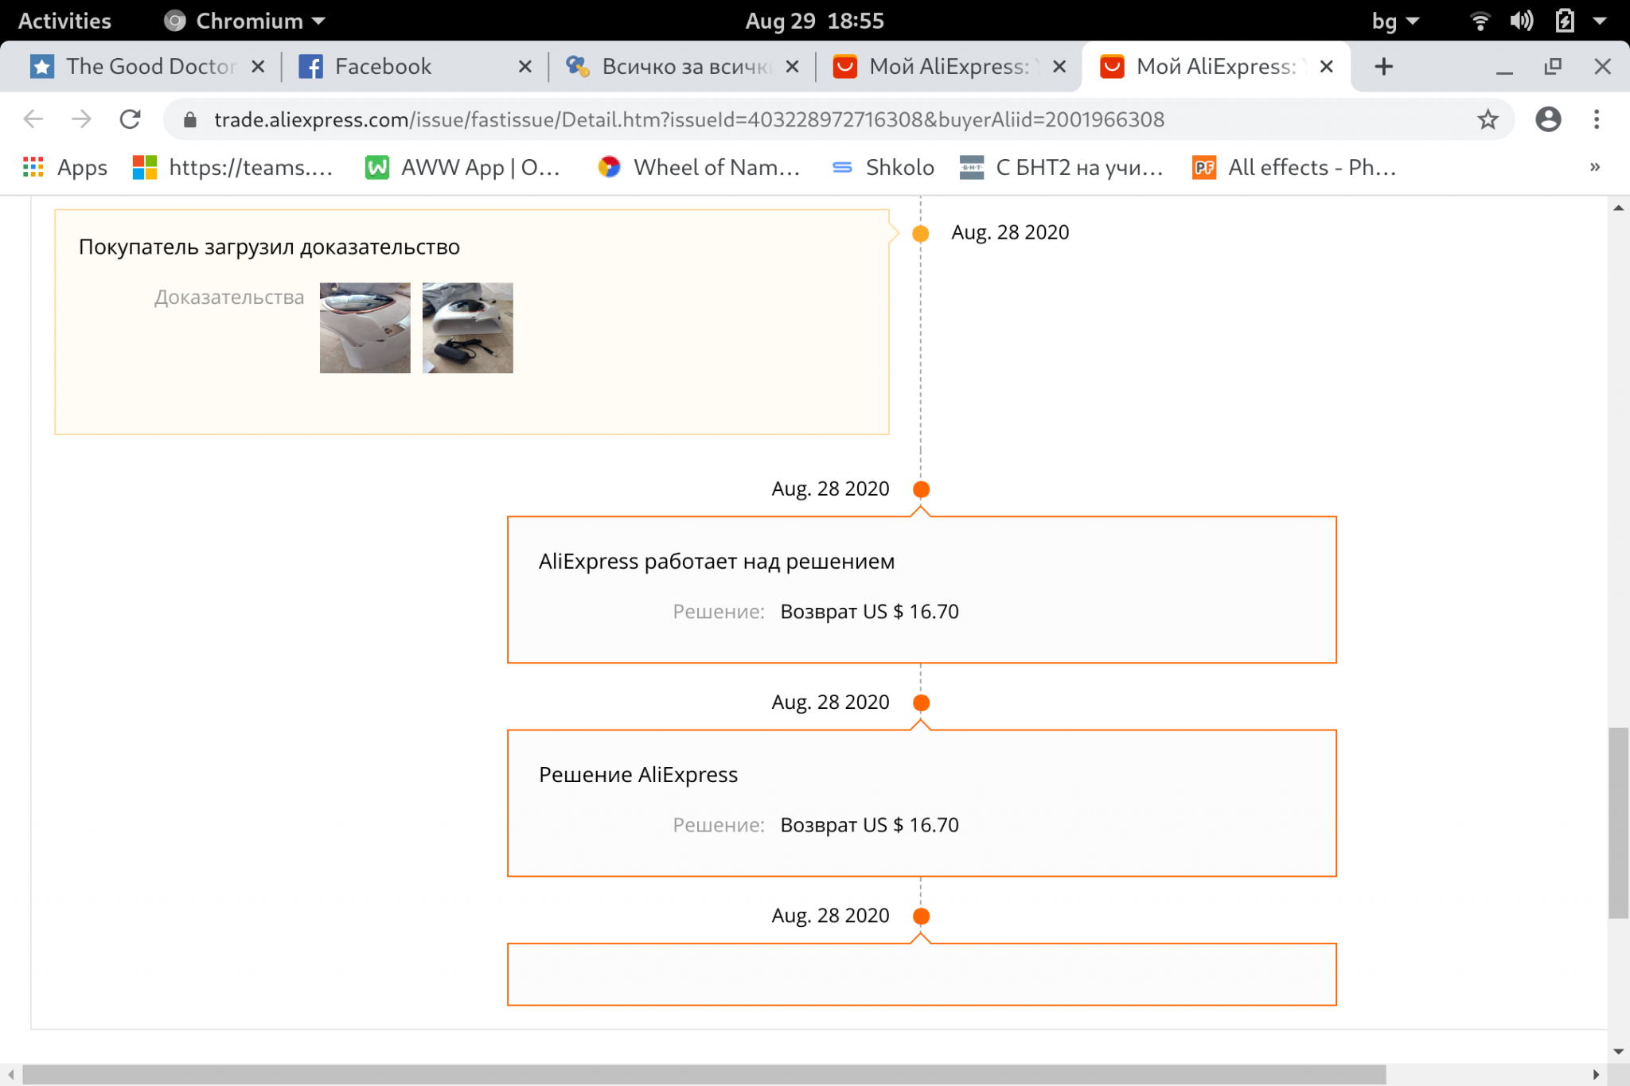Open the volume control in system tray

point(1521,21)
